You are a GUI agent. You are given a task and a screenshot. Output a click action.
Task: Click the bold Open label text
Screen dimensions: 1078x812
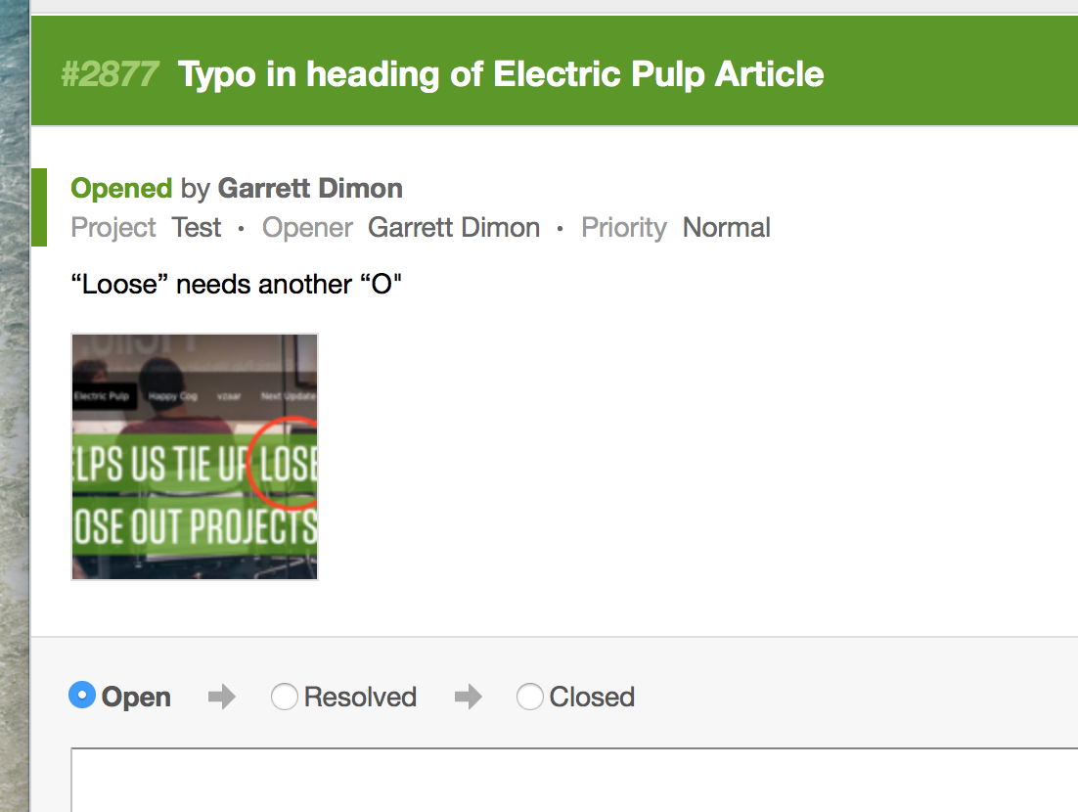coord(136,698)
